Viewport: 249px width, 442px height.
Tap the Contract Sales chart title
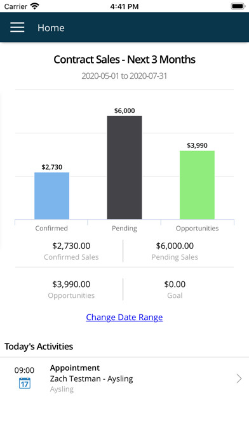(x=124, y=59)
